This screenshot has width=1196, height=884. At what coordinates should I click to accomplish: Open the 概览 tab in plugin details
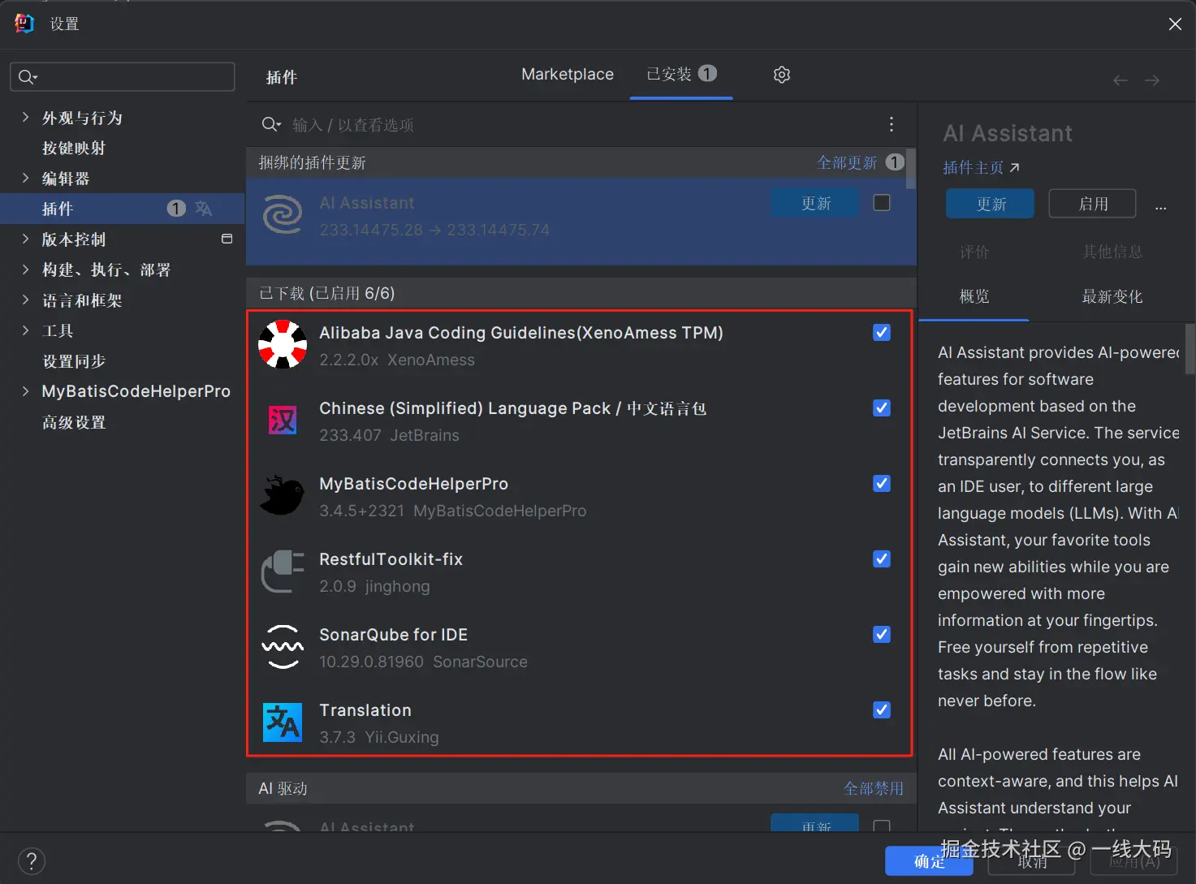click(974, 296)
